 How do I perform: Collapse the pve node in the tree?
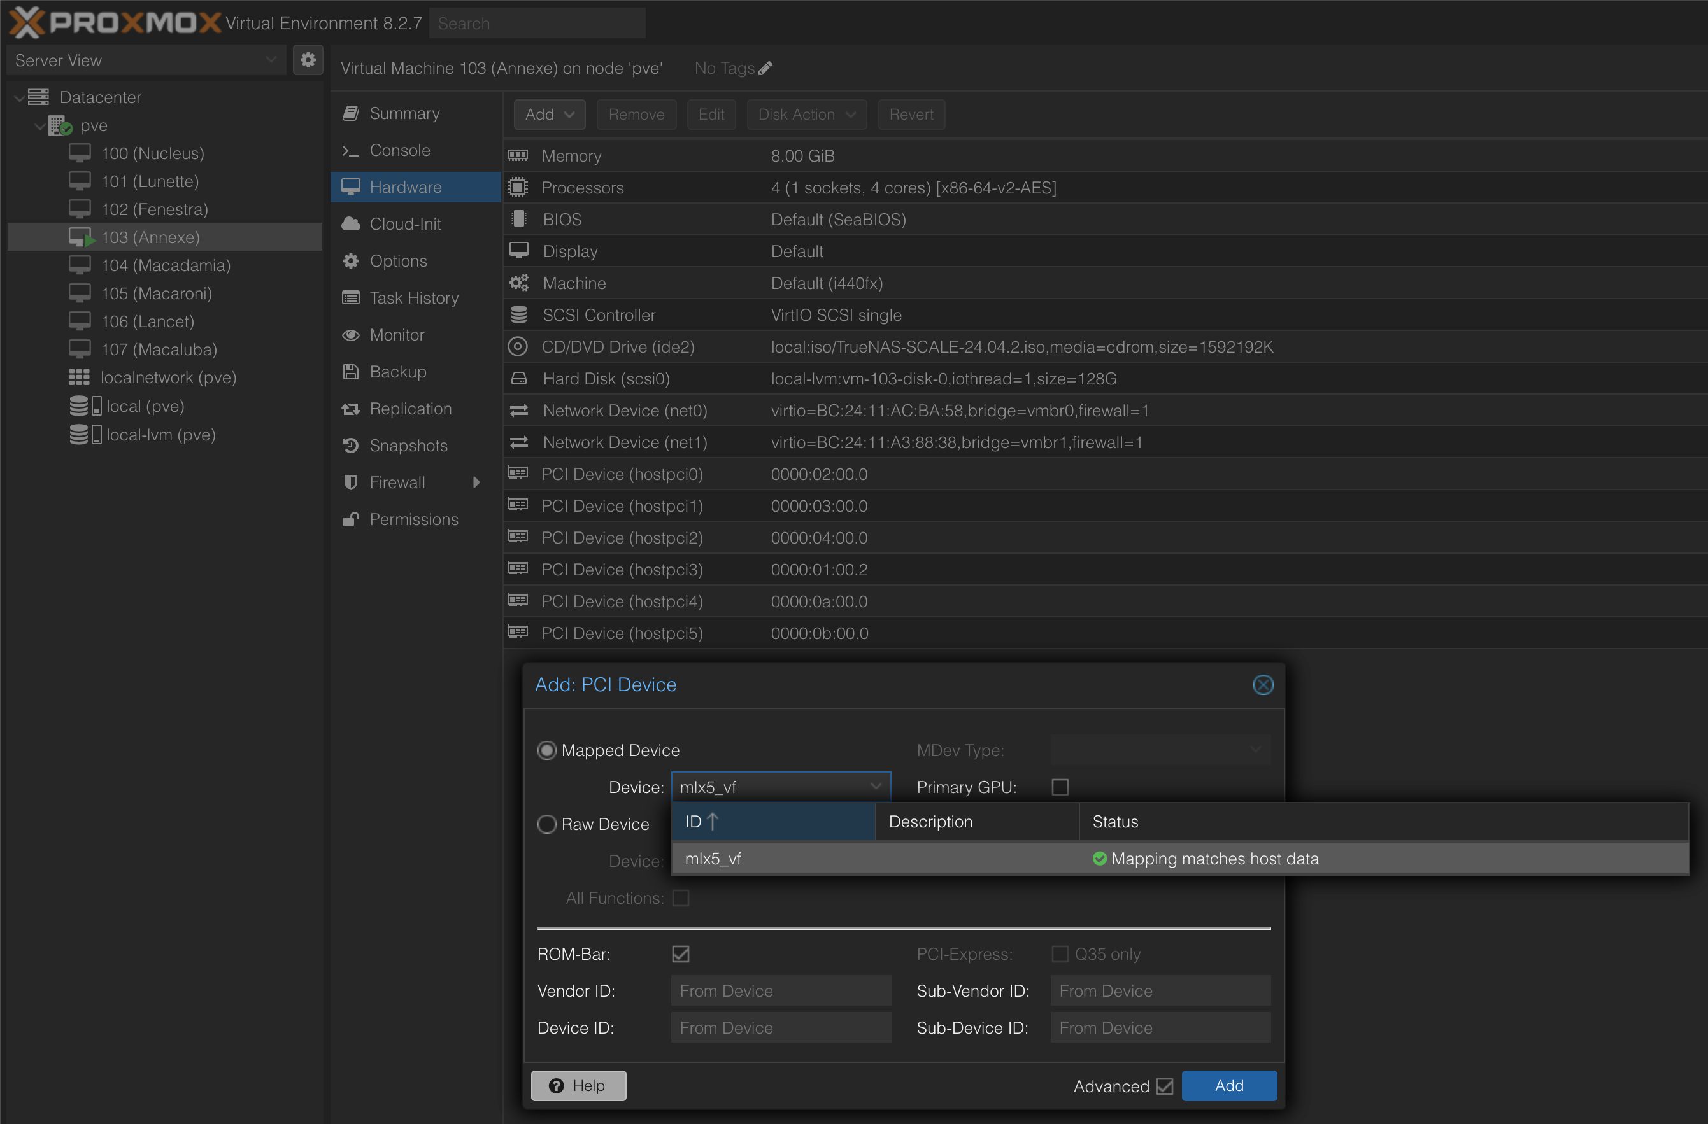39,125
